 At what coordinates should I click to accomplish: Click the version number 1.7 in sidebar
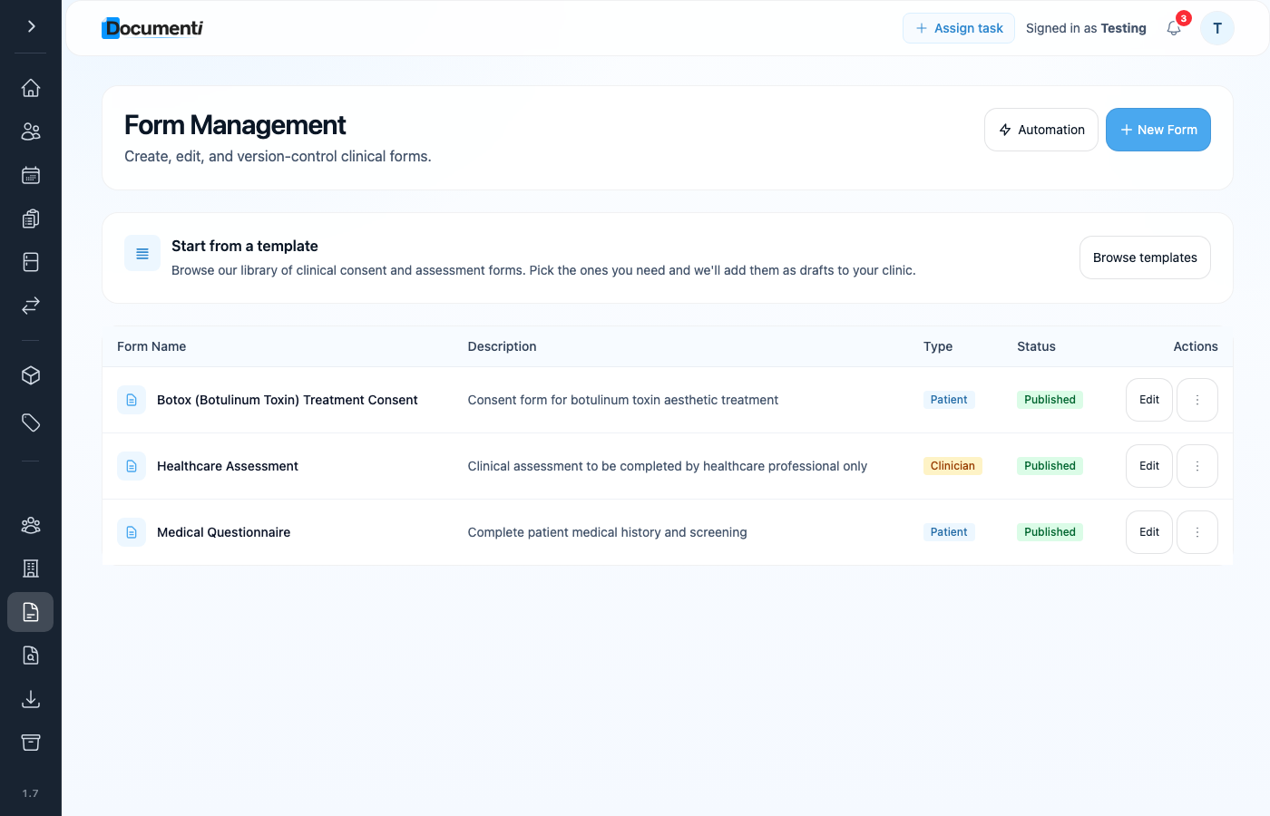(31, 793)
